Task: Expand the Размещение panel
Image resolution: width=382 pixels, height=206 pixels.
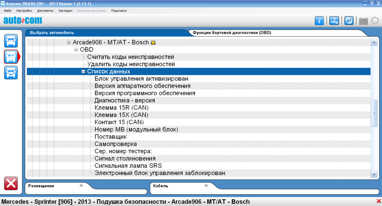Action: [81, 186]
